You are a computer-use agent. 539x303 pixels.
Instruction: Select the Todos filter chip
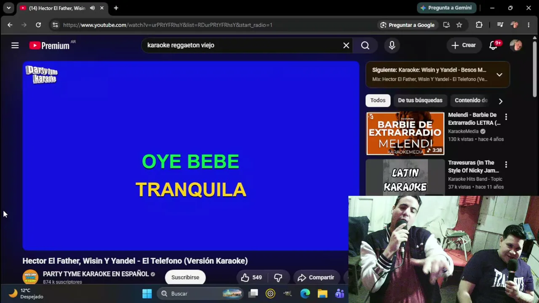point(378,101)
